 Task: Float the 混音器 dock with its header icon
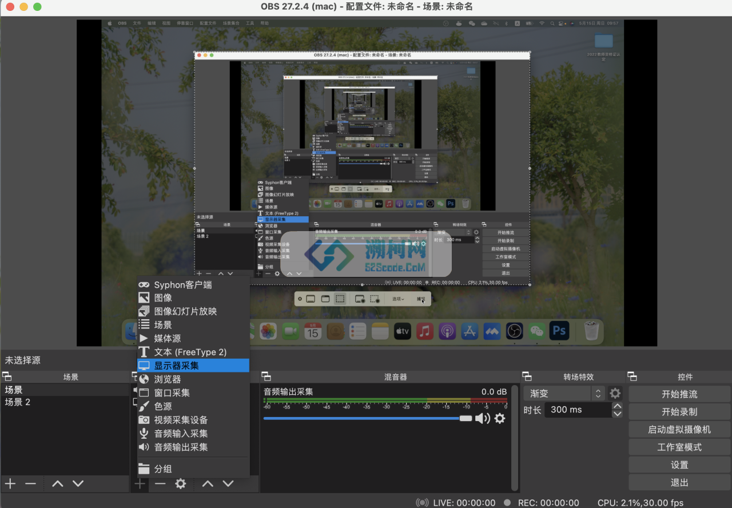[266, 376]
